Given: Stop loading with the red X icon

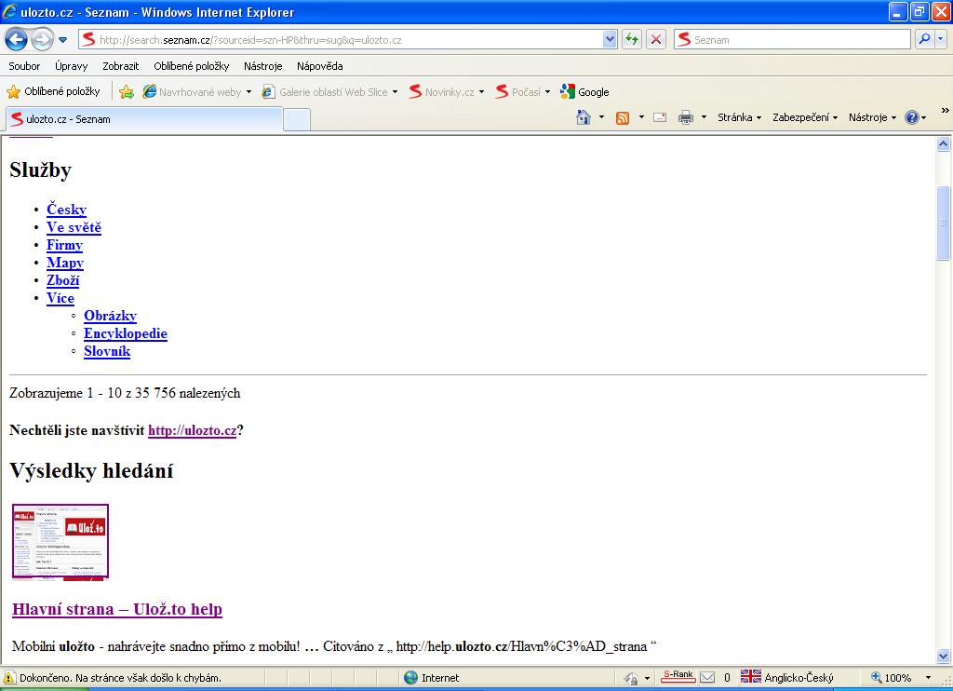Looking at the screenshot, I should pyautogui.click(x=656, y=39).
